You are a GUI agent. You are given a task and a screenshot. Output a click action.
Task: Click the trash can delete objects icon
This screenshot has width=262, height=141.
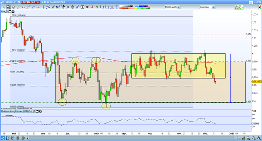[72, 7]
